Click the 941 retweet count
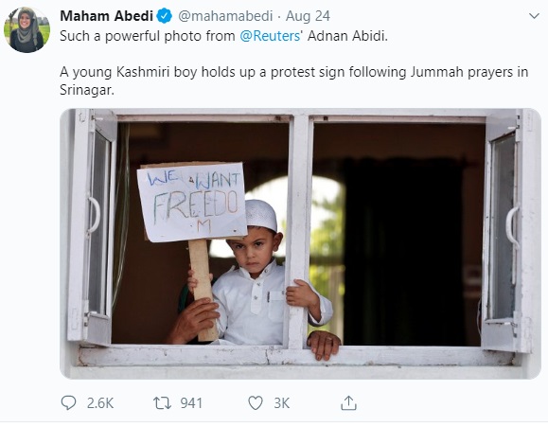548x427 pixels. (x=191, y=403)
